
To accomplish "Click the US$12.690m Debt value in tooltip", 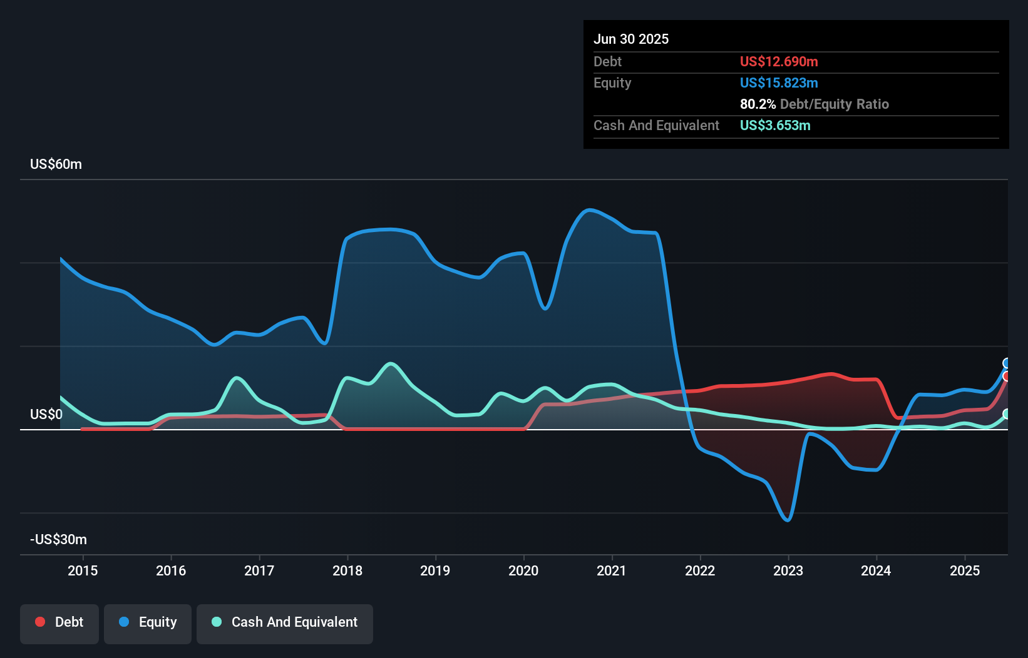I will click(x=779, y=61).
